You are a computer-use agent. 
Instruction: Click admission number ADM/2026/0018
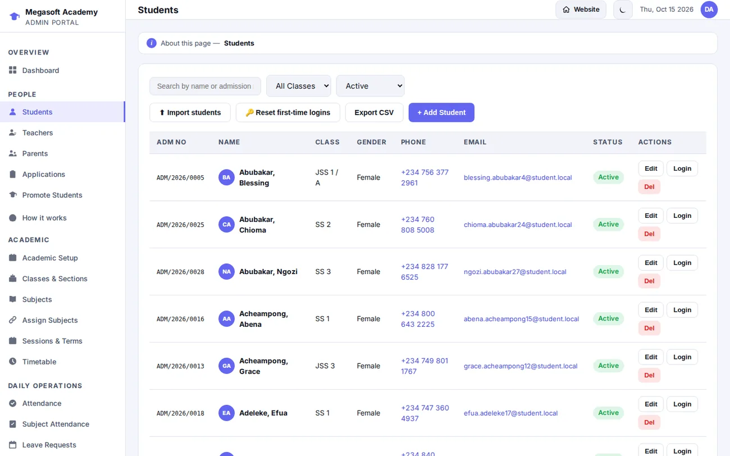point(180,413)
